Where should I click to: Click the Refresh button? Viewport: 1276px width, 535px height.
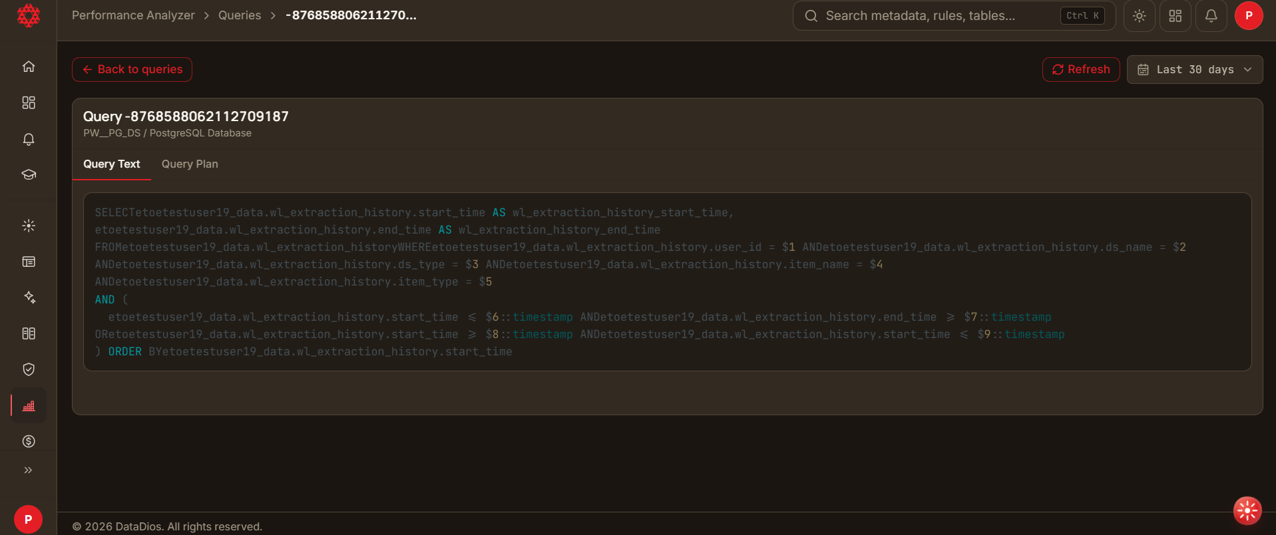[x=1081, y=69]
